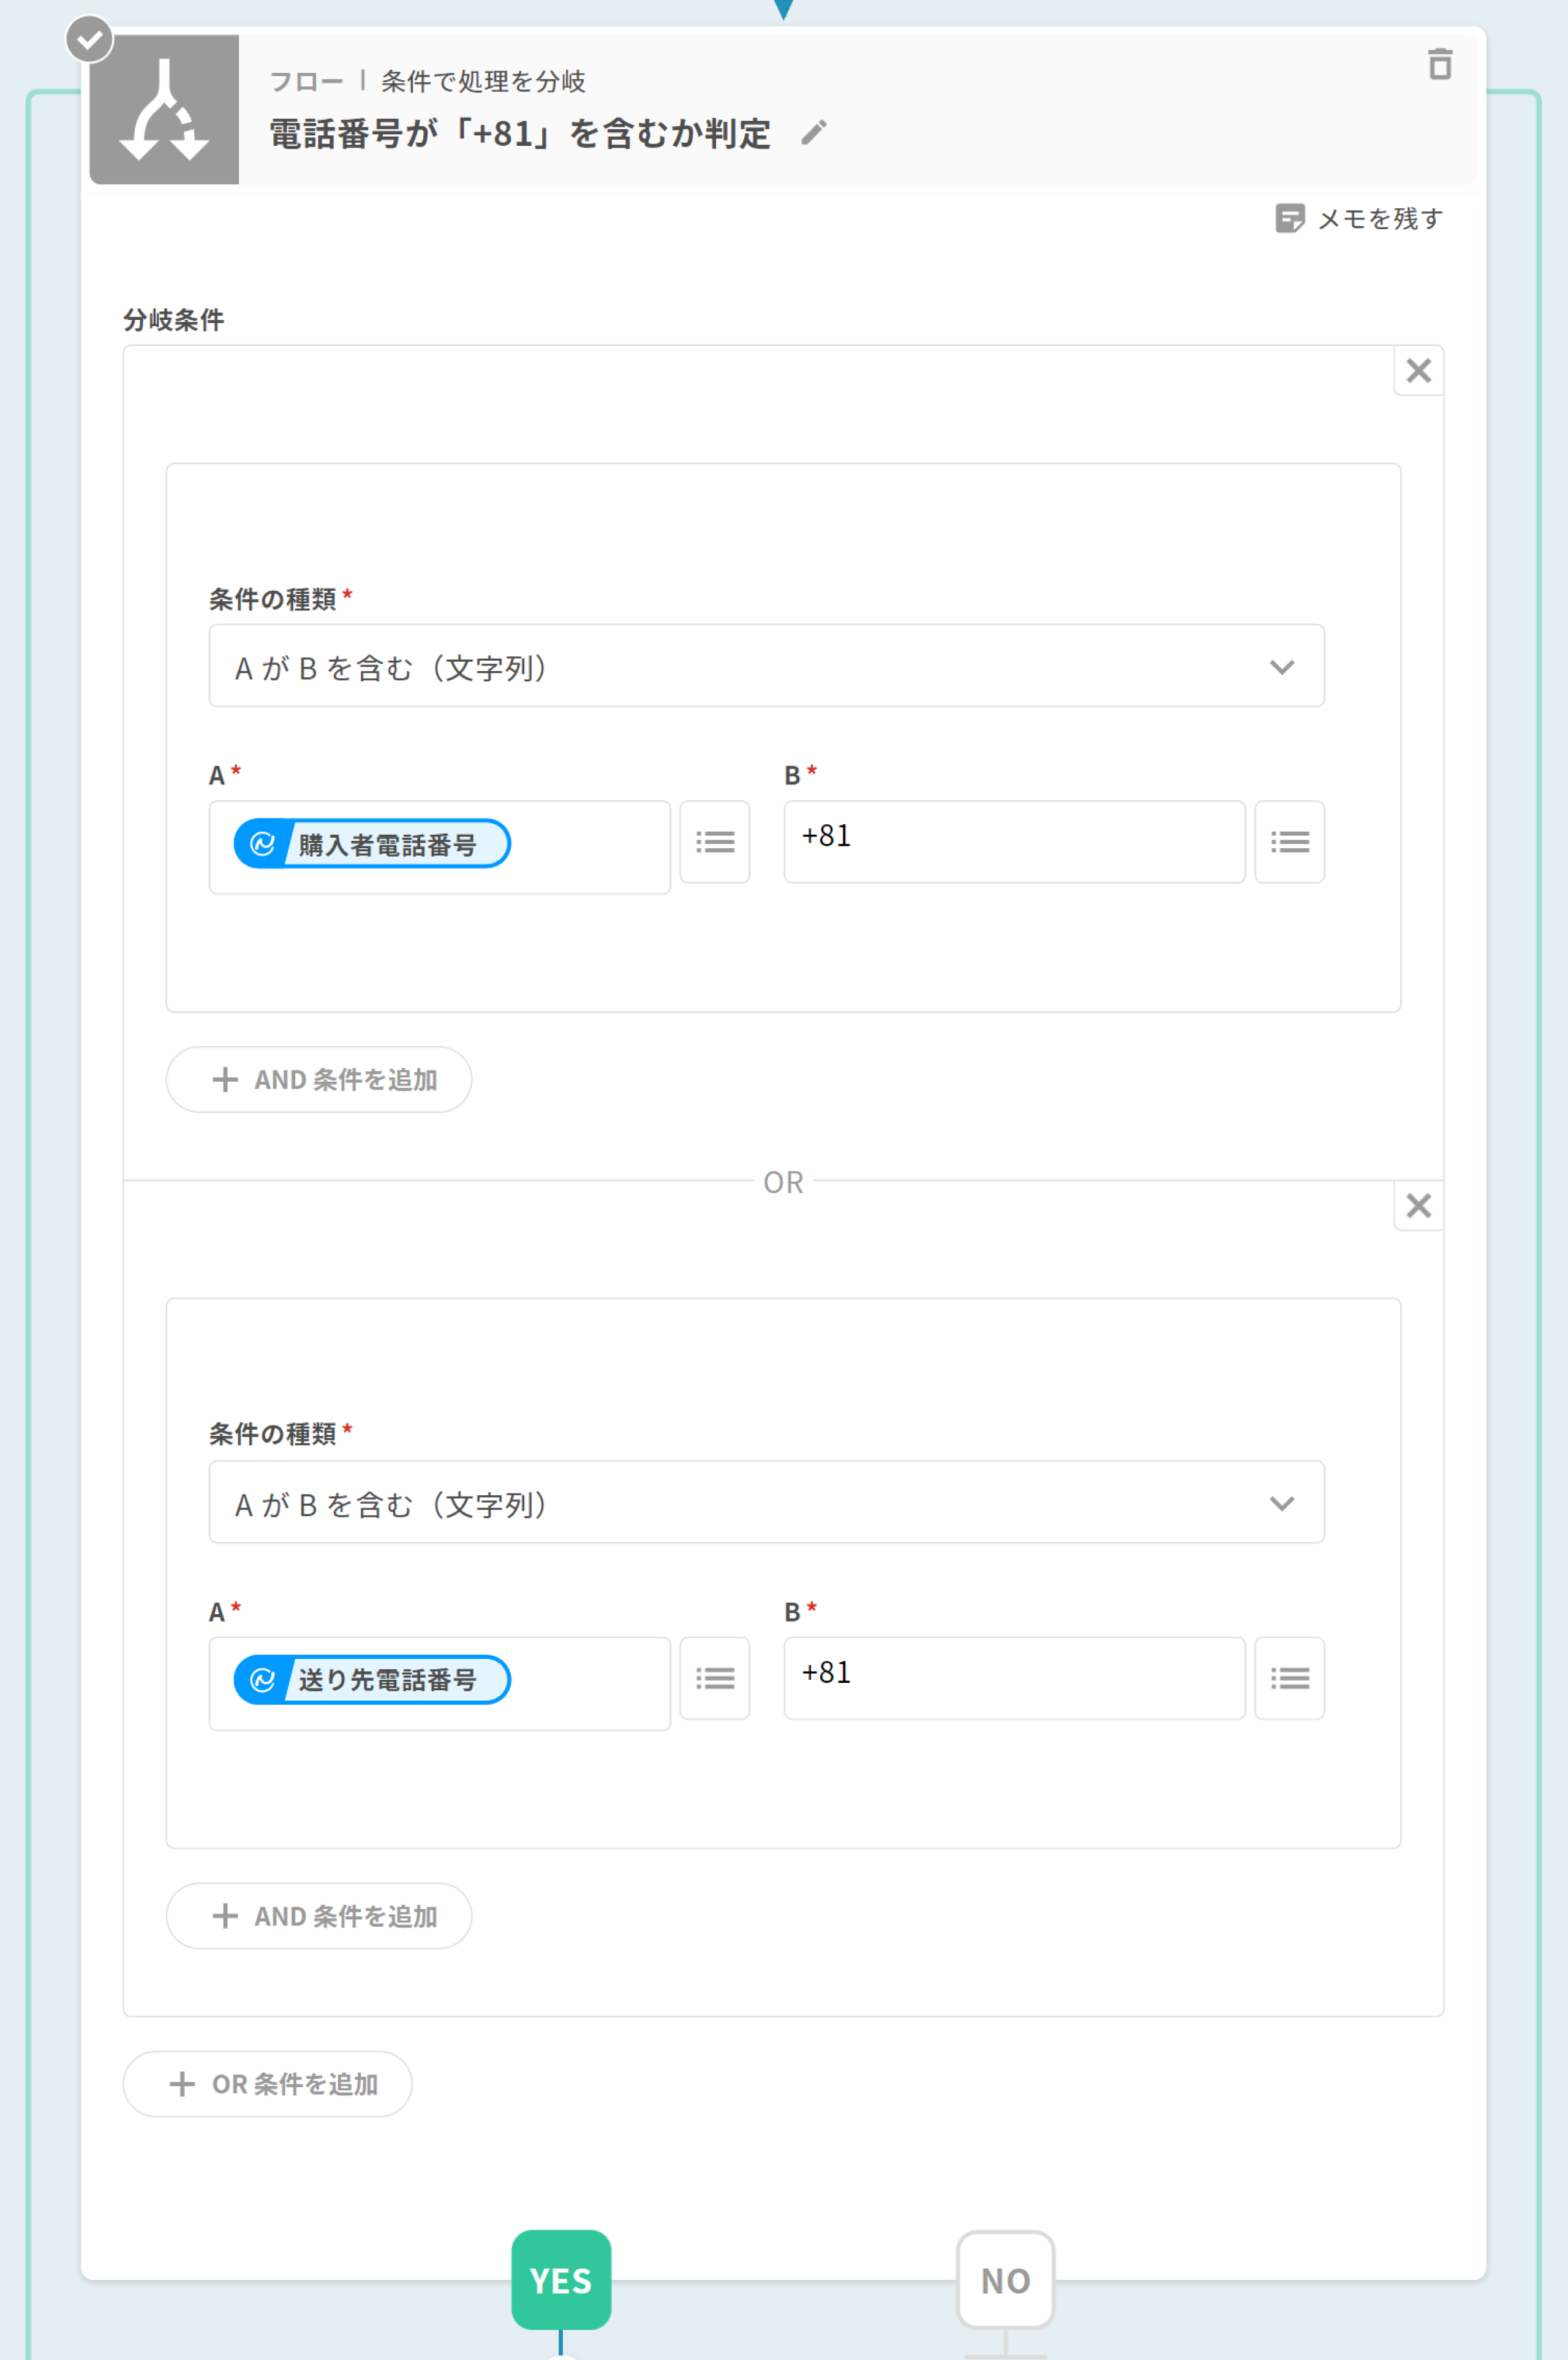Open list picker beside 送り先電話番号 field
This screenshot has height=2360, width=1568.
[x=714, y=1678]
